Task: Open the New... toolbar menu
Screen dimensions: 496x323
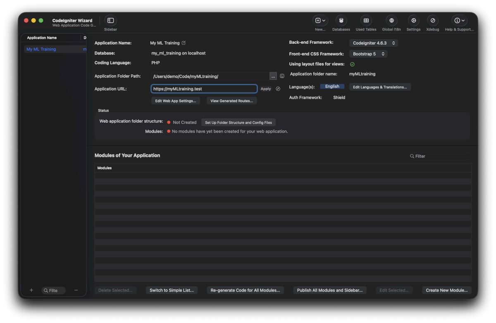Action: [320, 21]
